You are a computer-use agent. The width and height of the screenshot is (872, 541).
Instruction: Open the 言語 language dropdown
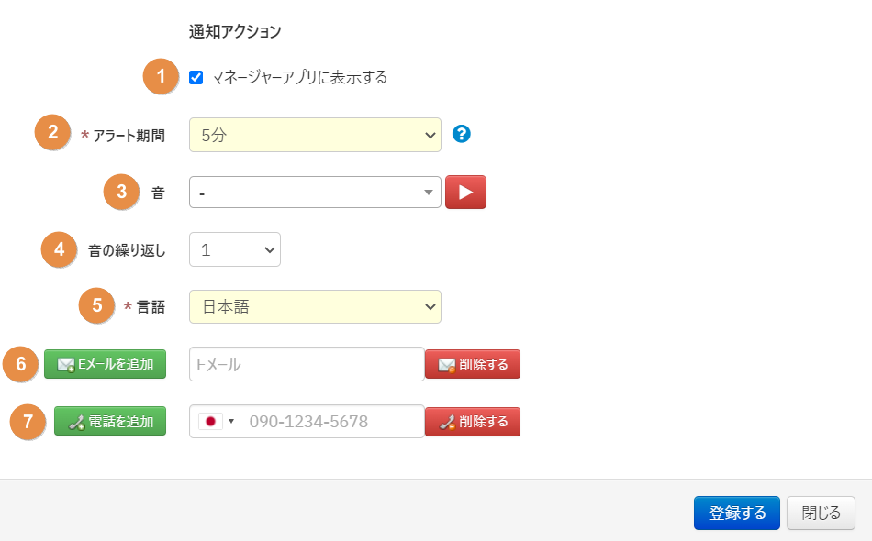coord(315,307)
